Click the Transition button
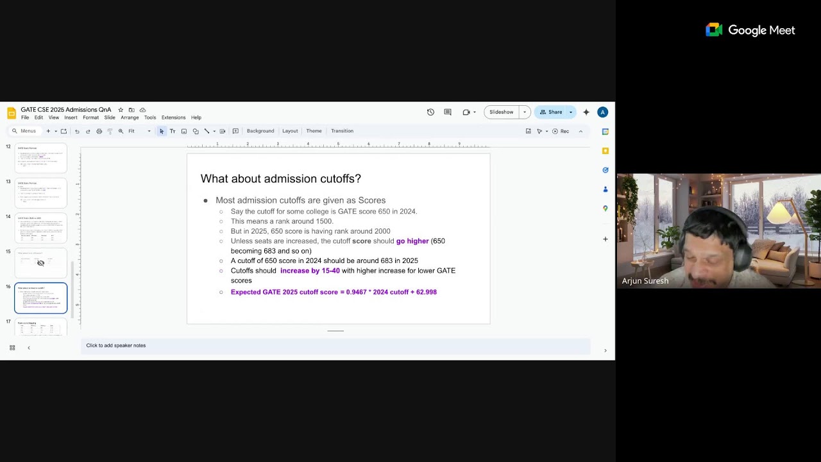The width and height of the screenshot is (821, 462). click(342, 131)
